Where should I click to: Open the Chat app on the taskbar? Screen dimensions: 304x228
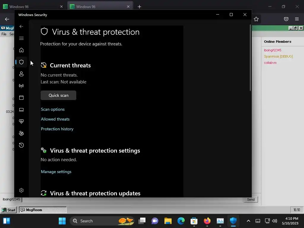click(x=155, y=221)
